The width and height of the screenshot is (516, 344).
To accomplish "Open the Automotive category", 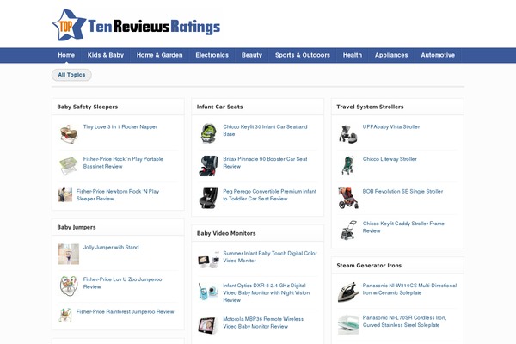I will point(438,55).
